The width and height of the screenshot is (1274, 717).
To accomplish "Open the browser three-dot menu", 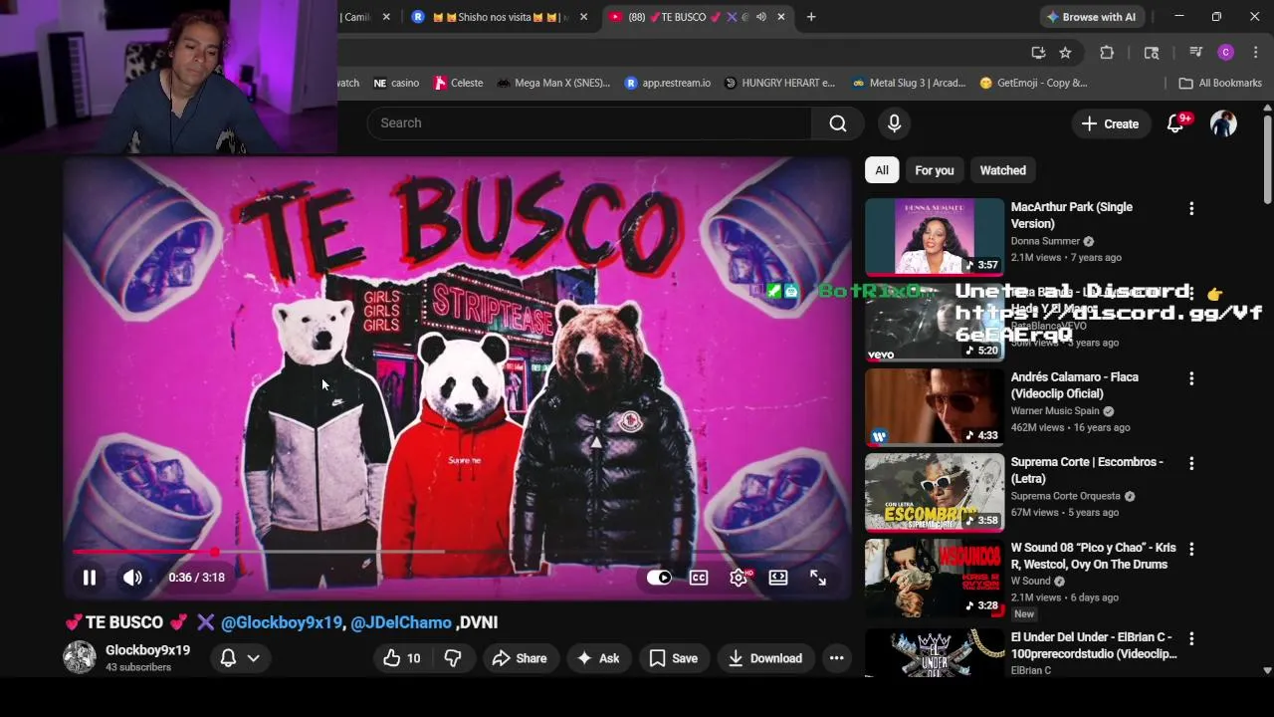I will pyautogui.click(x=1255, y=53).
